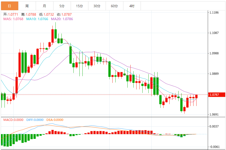Open the 60分 timeframe tab
The width and height of the screenshot is (226, 150).
pos(114,6)
